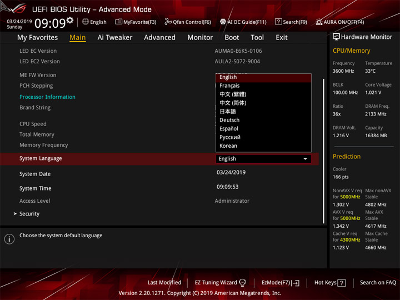The height and width of the screenshot is (300, 400).
Task: Click the info icon in help area
Action: (9, 239)
